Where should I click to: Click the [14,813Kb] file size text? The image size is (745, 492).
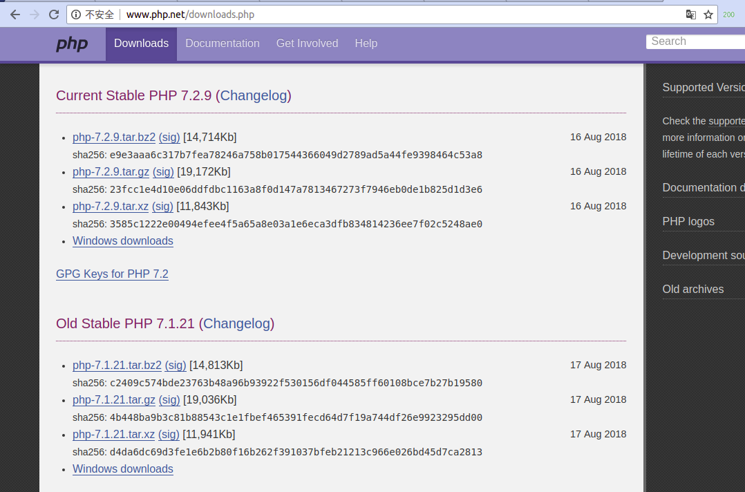click(x=216, y=366)
